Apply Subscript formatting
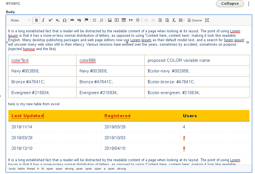 [58, 20]
